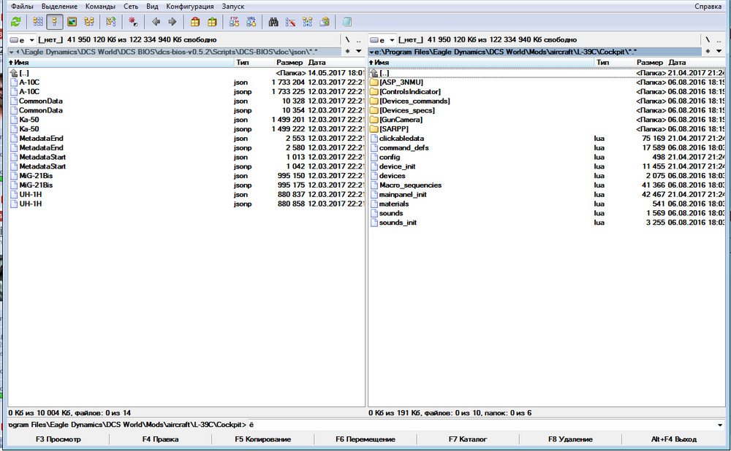The width and height of the screenshot is (731, 451).
Task: Enable thumbnail view with picture icon
Action: point(72,21)
